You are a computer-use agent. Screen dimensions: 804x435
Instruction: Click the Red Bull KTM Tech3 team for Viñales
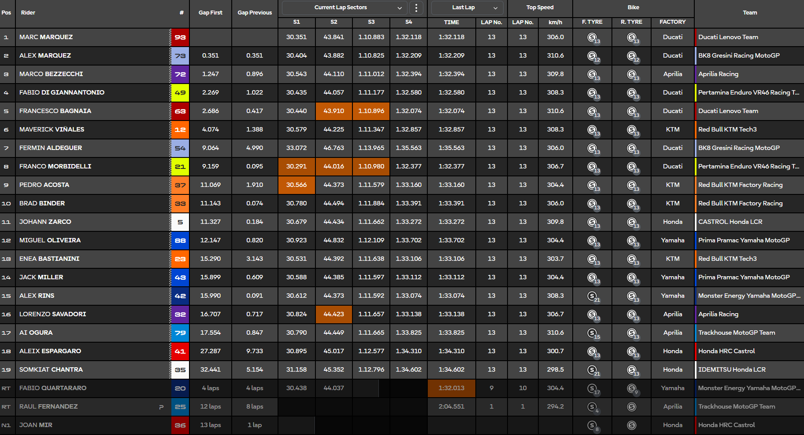point(727,129)
